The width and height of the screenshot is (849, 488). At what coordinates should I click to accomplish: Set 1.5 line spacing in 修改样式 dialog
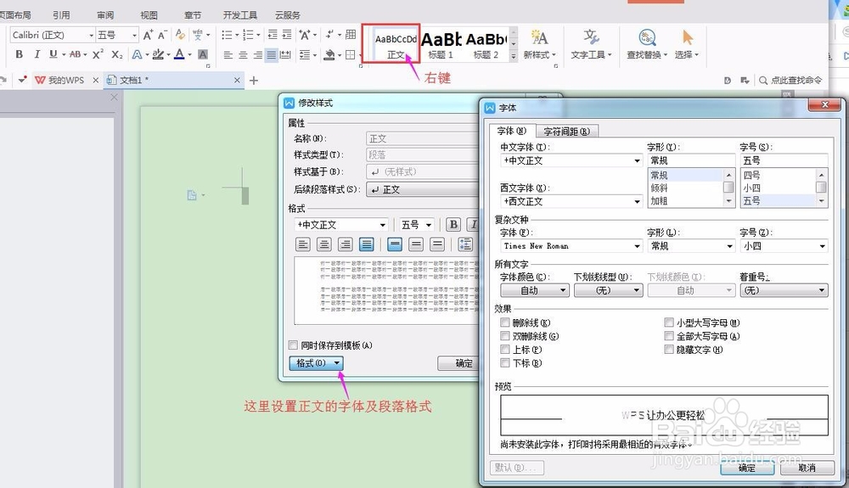(416, 244)
